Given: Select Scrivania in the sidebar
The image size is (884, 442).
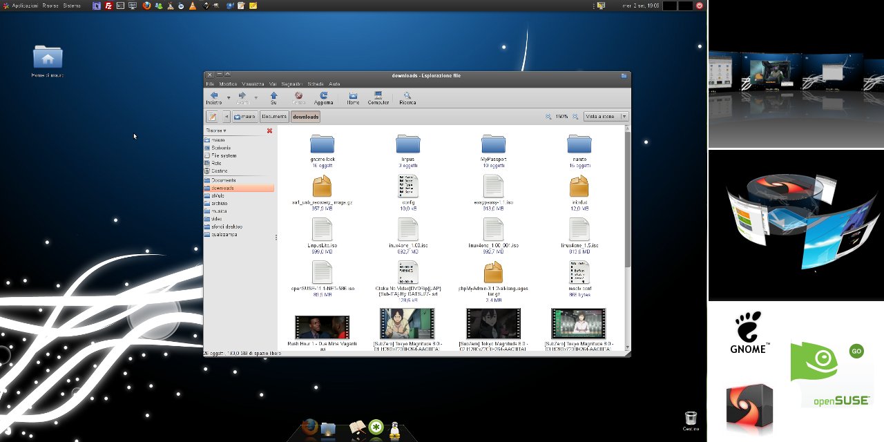Looking at the screenshot, I should (x=239, y=148).
